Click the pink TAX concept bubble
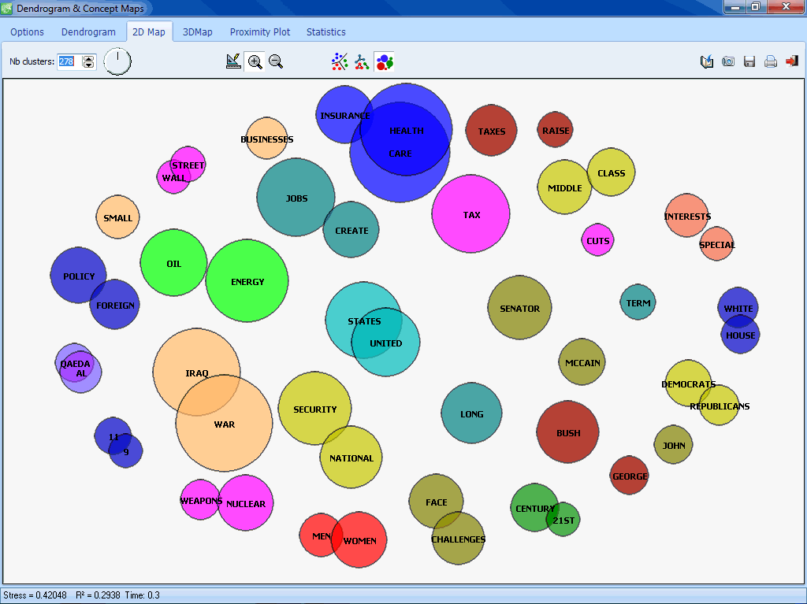Screen dimensions: 807x604 point(471,215)
